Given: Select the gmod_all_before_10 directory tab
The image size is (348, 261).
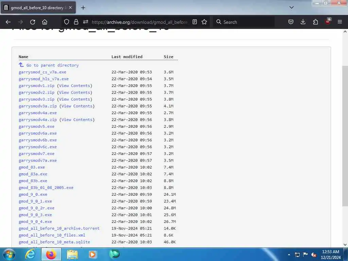Looking at the screenshot, I should coord(38,8).
